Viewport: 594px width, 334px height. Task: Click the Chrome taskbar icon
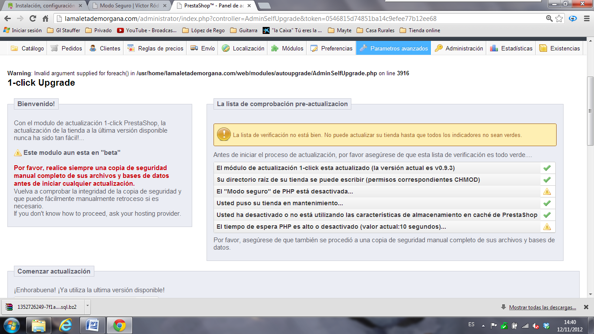pos(120,325)
